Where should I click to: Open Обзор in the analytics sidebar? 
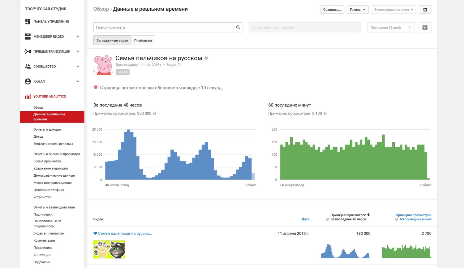click(x=38, y=108)
